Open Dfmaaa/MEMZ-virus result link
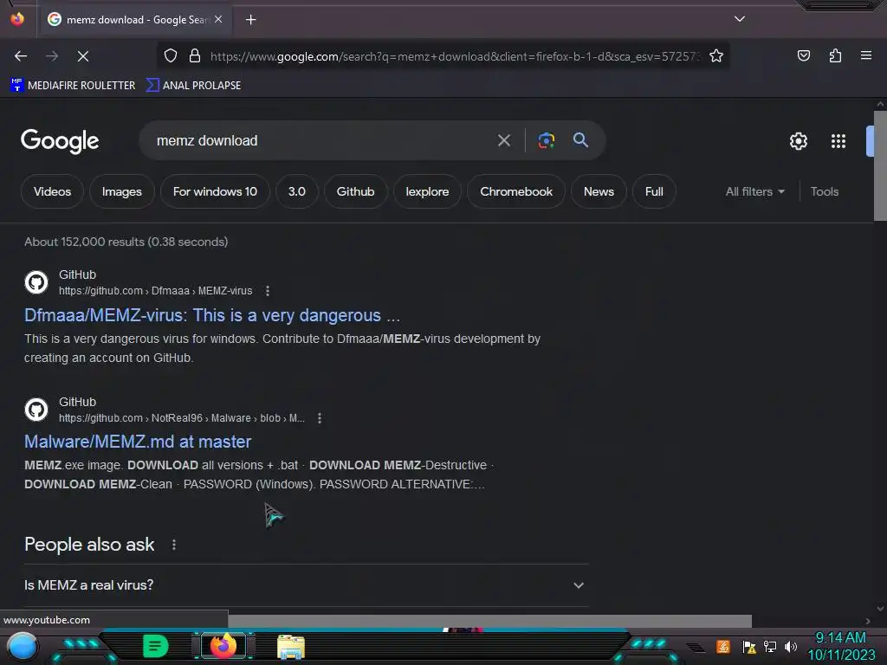The image size is (887, 665). point(212,315)
